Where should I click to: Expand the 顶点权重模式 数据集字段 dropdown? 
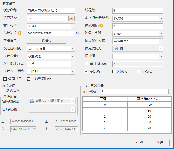click(161, 41)
